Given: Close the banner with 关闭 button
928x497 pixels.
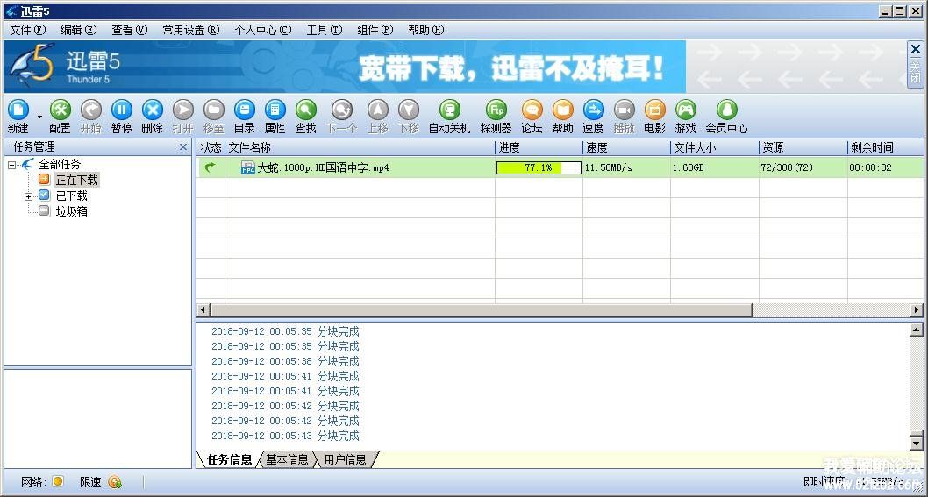Looking at the screenshot, I should click(x=915, y=64).
